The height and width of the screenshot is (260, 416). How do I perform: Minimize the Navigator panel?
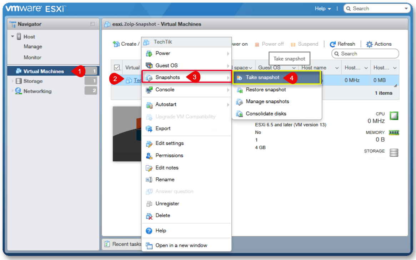click(92, 24)
